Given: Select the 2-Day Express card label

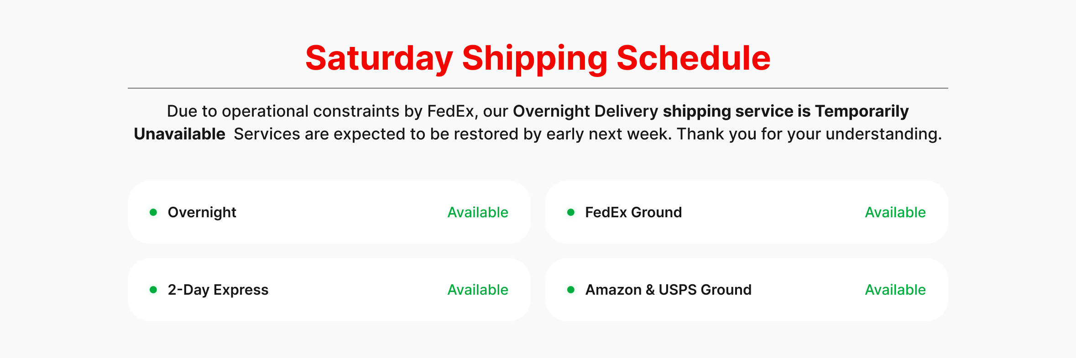Looking at the screenshot, I should (x=218, y=290).
